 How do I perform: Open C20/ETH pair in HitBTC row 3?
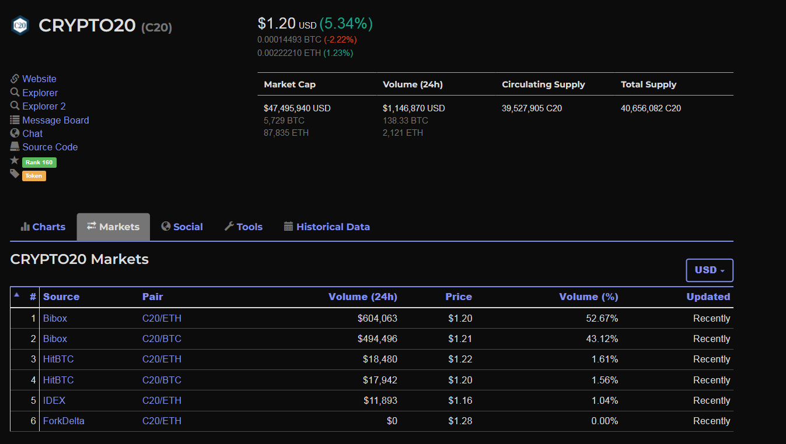(162, 359)
